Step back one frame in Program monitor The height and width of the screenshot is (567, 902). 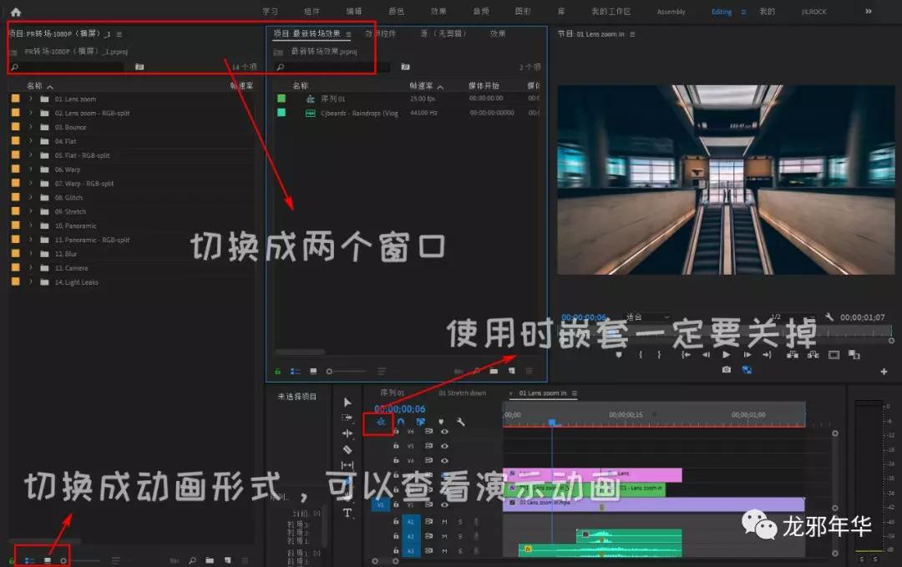(706, 355)
